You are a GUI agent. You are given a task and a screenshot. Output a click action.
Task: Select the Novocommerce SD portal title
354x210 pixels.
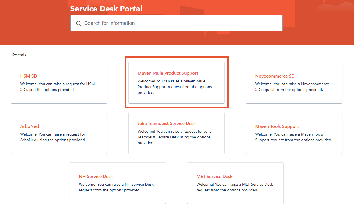[x=275, y=76]
